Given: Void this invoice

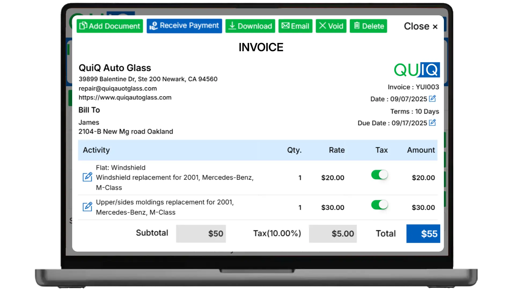Looking at the screenshot, I should [x=331, y=26].
